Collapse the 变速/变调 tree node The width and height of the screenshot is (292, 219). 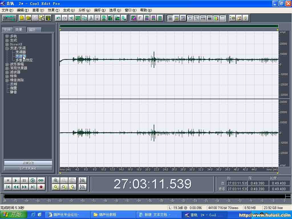click(x=7, y=48)
